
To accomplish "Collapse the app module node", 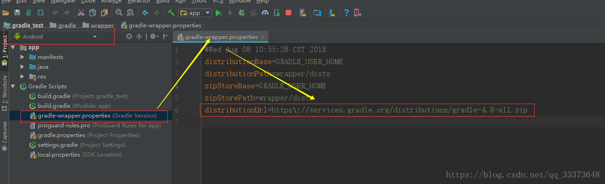I will [x=13, y=47].
